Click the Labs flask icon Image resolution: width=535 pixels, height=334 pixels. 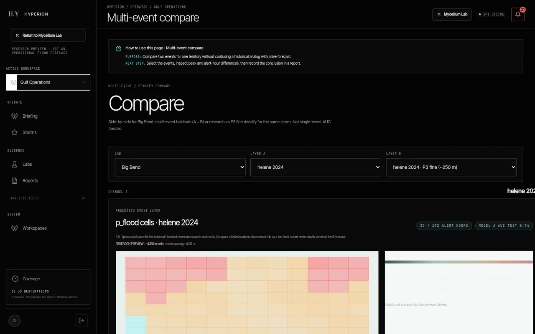tap(14, 164)
